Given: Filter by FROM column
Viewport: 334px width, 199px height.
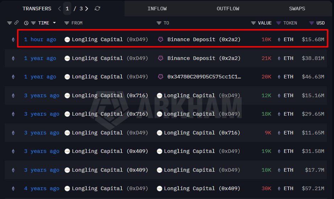Looking at the screenshot, I should pos(67,23).
